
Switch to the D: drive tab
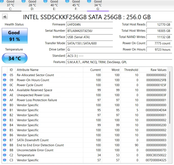point(32,5)
